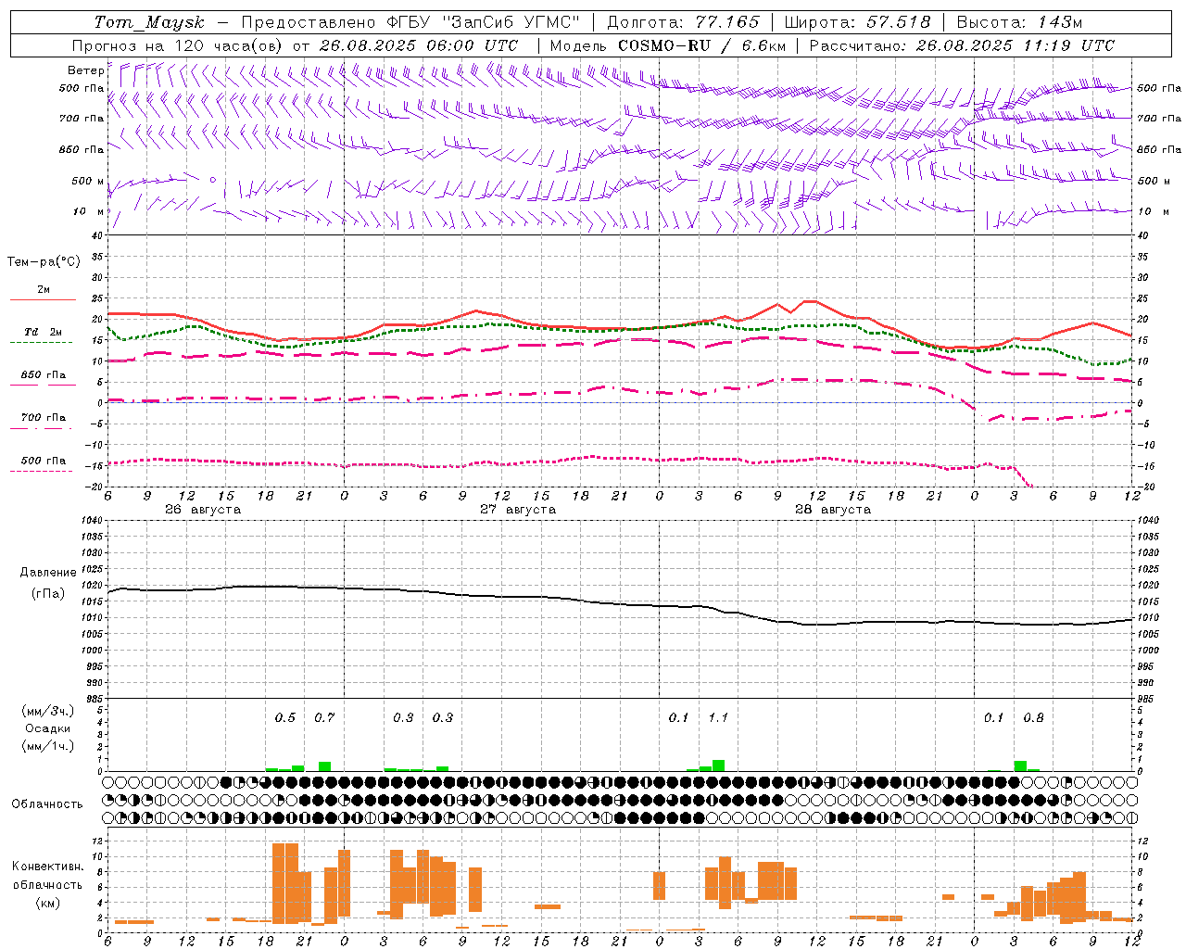The height and width of the screenshot is (949, 1186).
Task: Click the 1.1 precipitation total
Action: click(718, 717)
